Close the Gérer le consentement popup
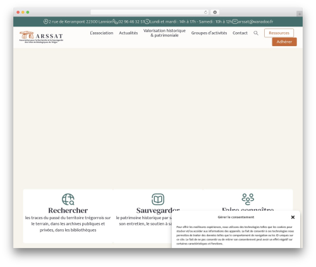 click(293, 217)
